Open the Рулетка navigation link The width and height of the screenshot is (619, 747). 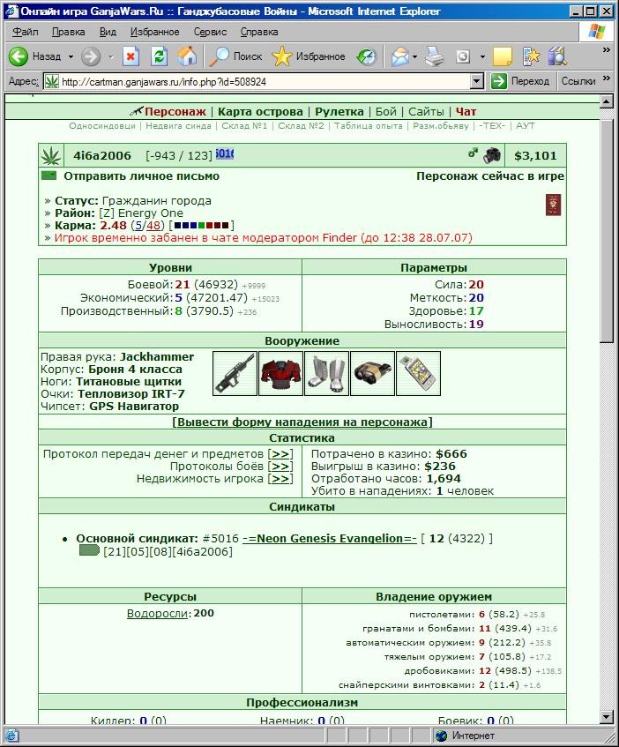click(339, 111)
